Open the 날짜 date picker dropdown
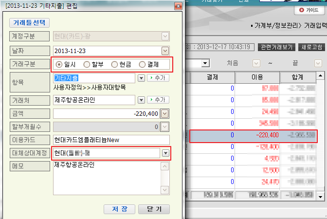327x219 pixels. (165, 51)
